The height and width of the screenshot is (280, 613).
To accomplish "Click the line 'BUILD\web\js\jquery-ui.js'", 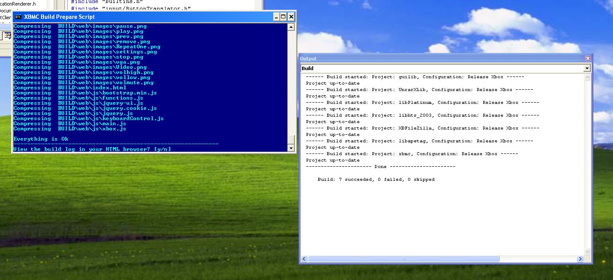I will pos(78,103).
